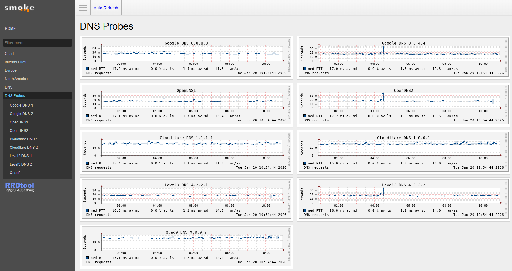Click the Auto Refresh link
Screen dimensions: 512x271
coord(106,8)
